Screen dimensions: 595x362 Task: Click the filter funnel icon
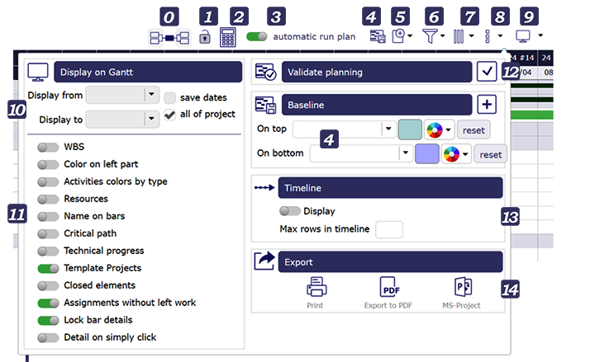tap(430, 36)
